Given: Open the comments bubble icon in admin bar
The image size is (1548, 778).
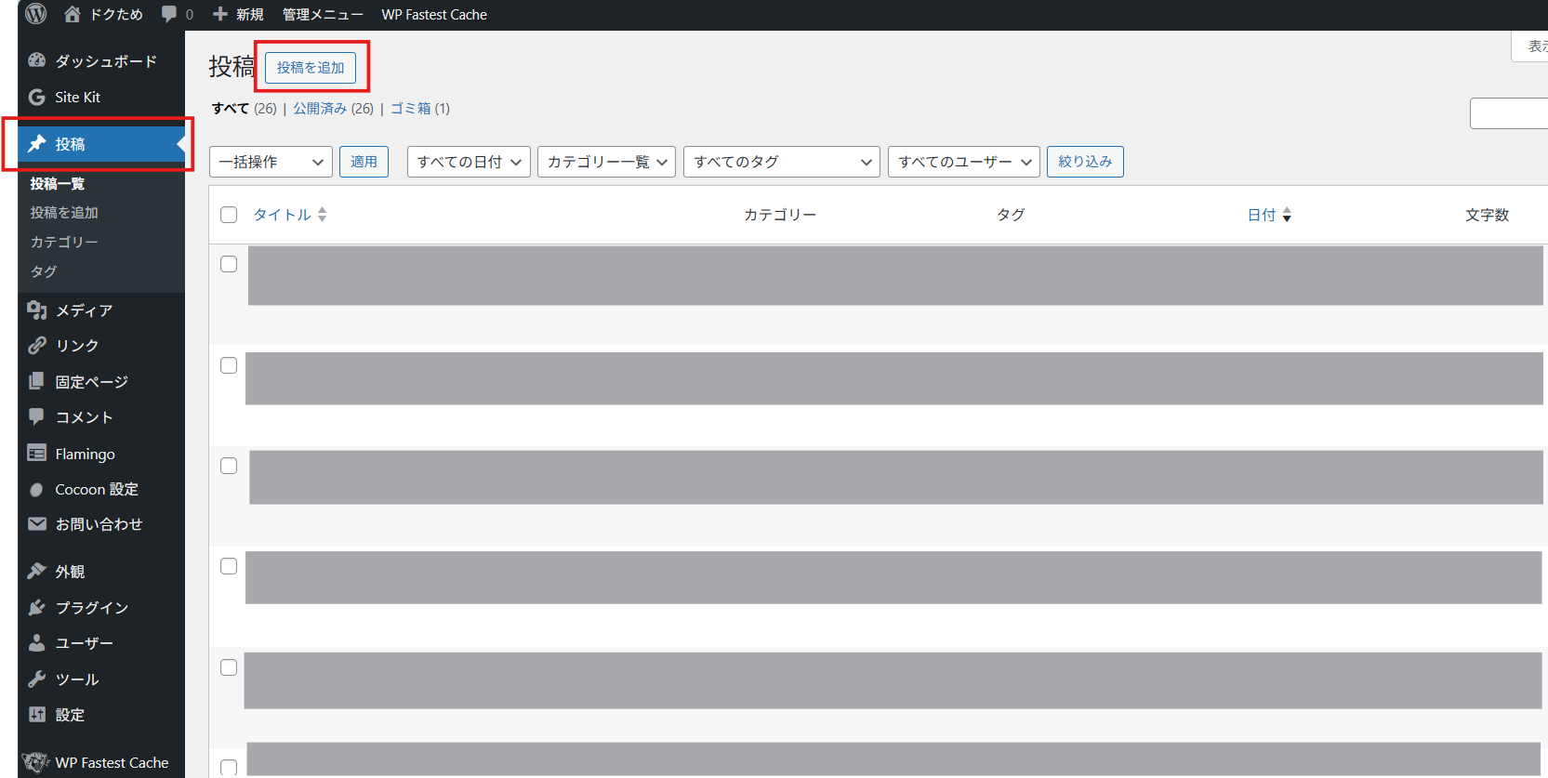Looking at the screenshot, I should [x=169, y=14].
